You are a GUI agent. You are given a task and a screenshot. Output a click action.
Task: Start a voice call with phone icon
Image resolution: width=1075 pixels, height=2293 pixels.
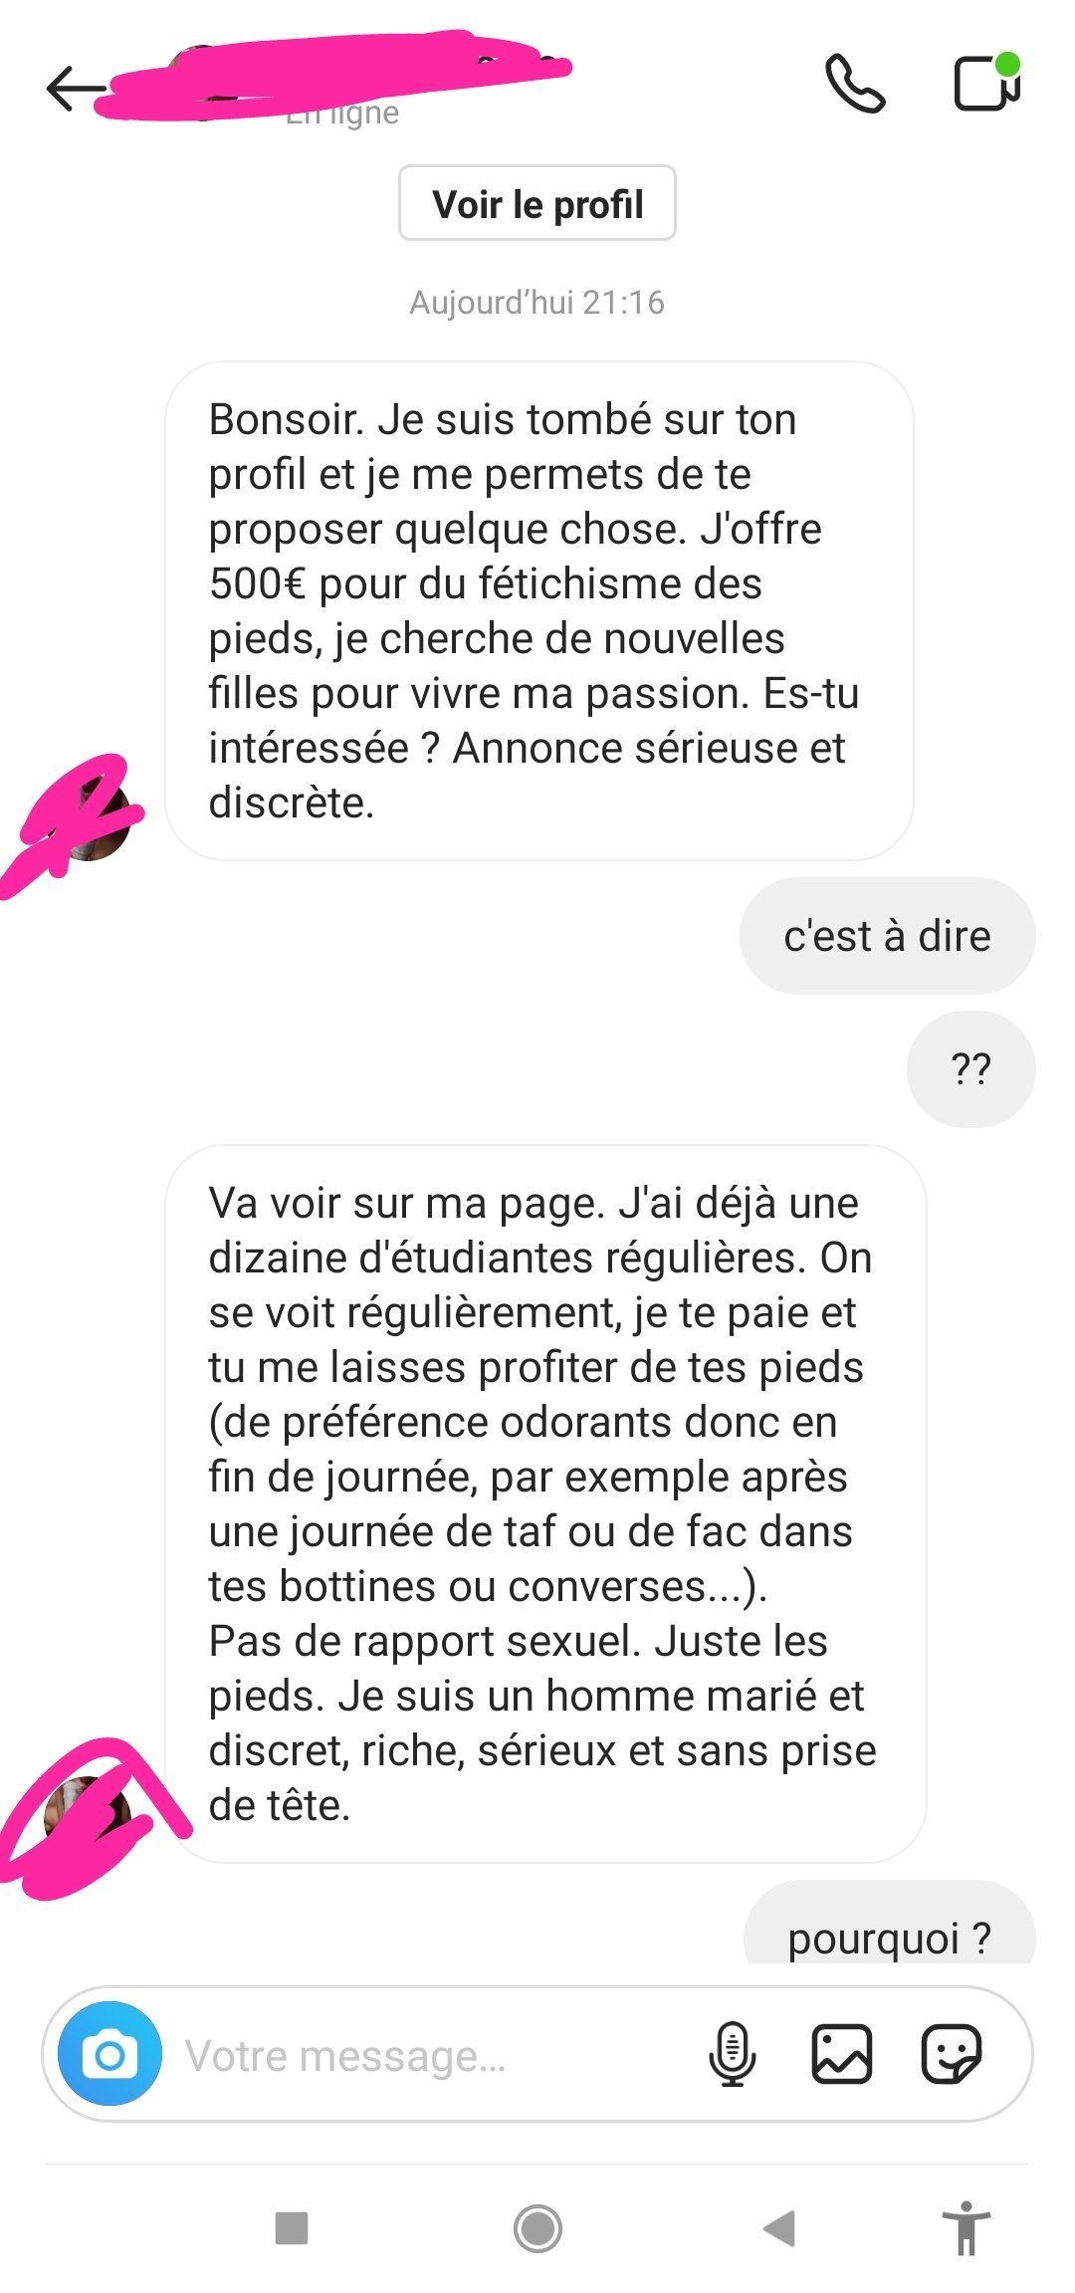pyautogui.click(x=855, y=84)
